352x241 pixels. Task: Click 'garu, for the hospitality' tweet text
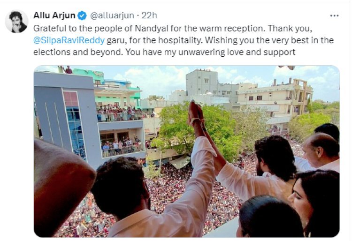[x=155, y=40]
